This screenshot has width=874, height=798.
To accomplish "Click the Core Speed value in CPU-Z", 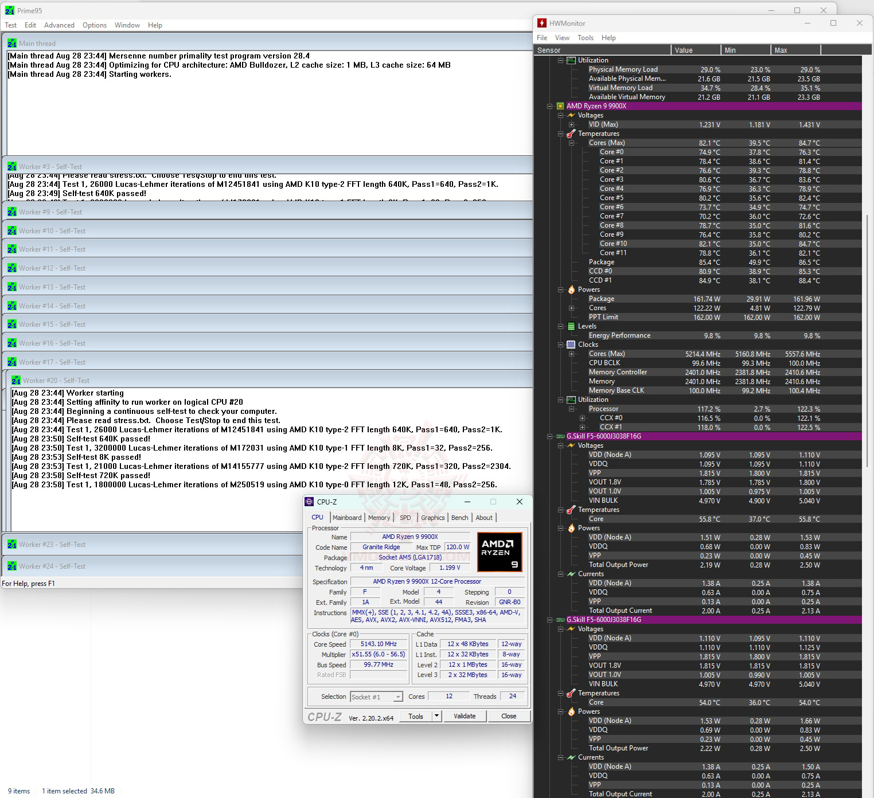I will (x=379, y=644).
